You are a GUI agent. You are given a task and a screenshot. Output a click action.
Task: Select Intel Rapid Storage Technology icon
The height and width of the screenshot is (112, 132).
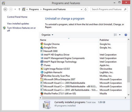coord(42,62)
